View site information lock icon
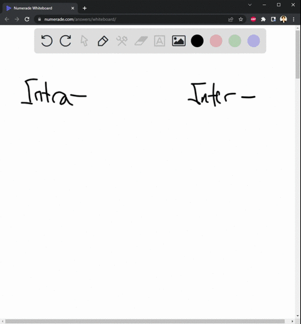This screenshot has width=301, height=324. [x=40, y=19]
